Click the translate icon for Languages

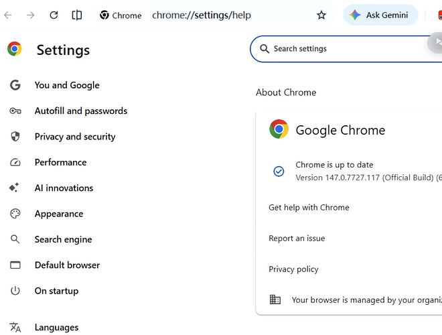15,328
